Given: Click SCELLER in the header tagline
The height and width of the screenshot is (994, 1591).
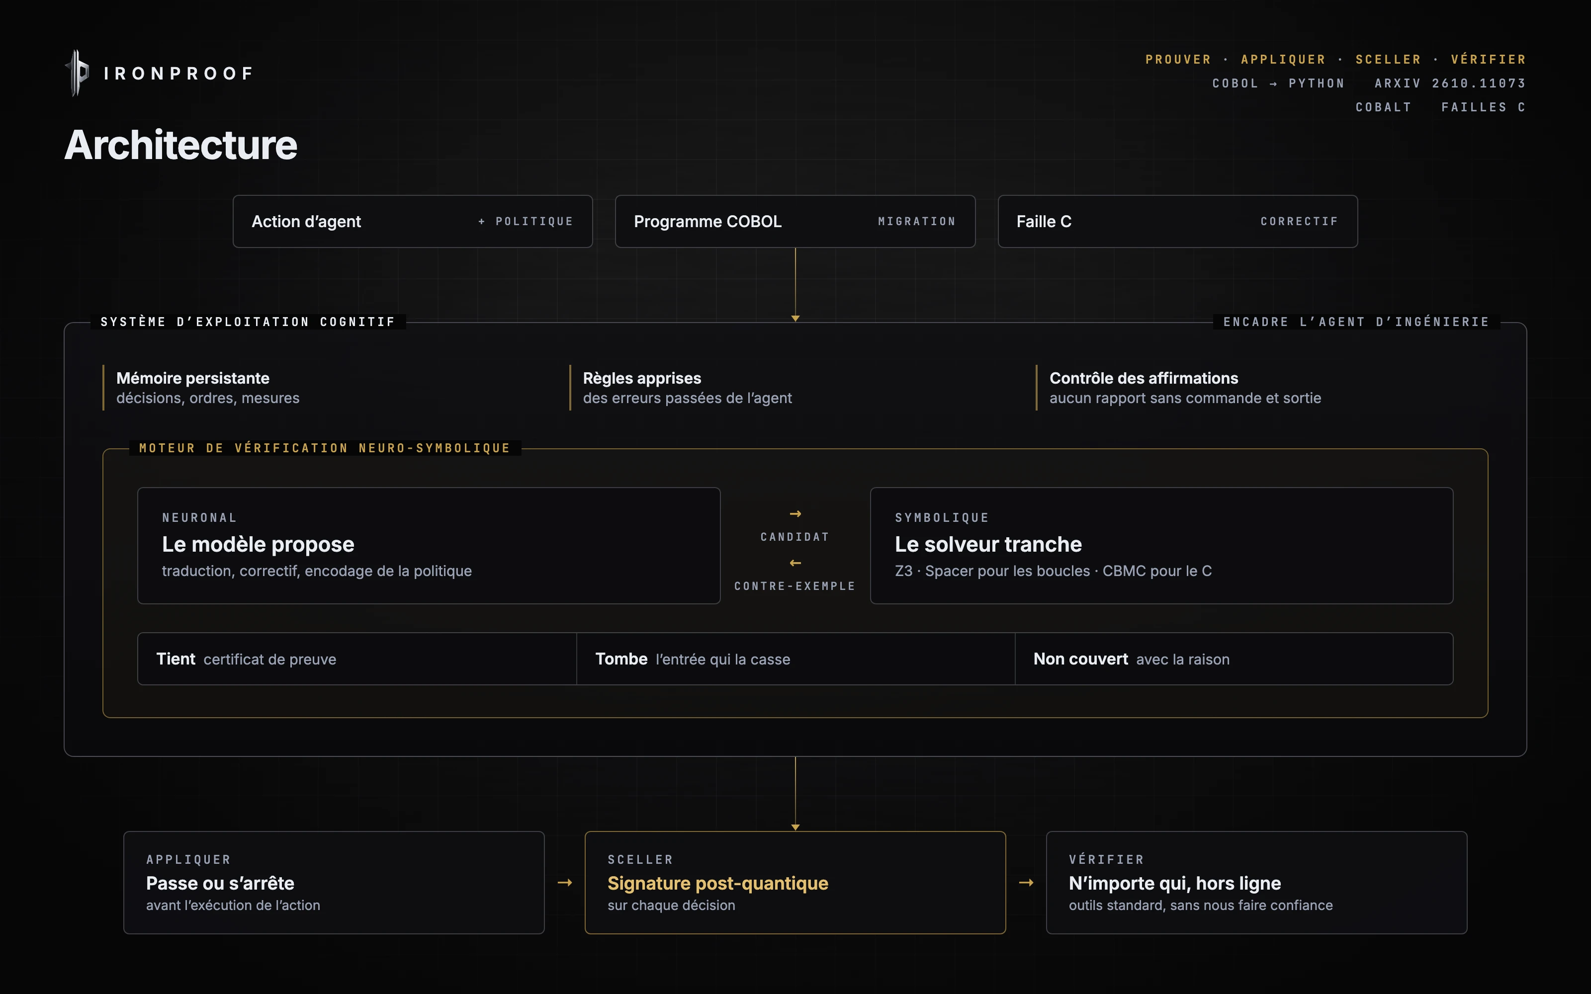Looking at the screenshot, I should click(1389, 59).
